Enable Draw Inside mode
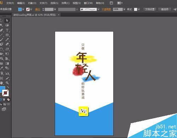 (x=8, y=104)
